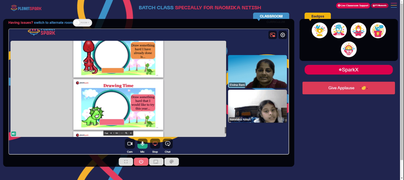This screenshot has height=180, width=404.
Task: Open video settings gear icon
Action: (x=283, y=35)
